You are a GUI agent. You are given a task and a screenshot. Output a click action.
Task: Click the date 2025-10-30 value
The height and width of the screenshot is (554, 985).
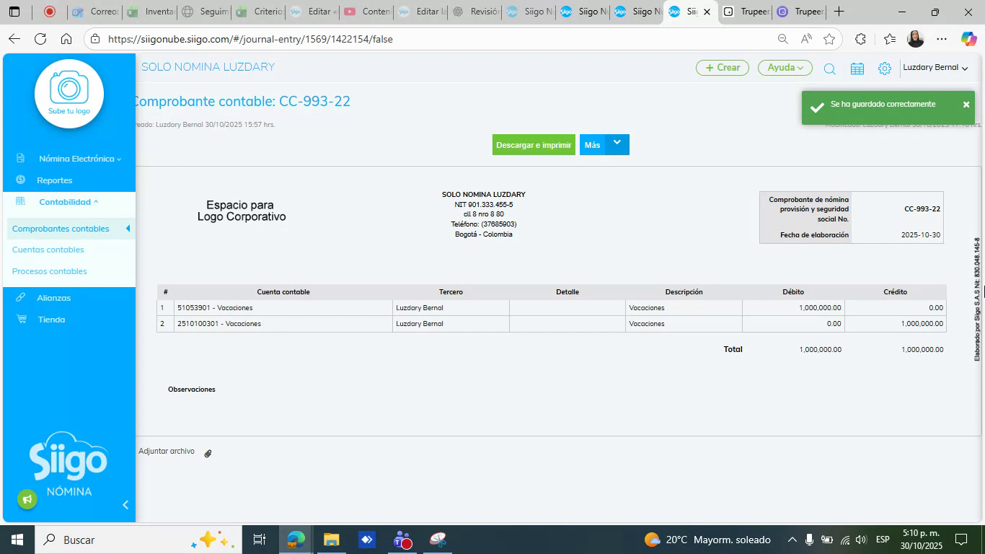[x=921, y=235]
